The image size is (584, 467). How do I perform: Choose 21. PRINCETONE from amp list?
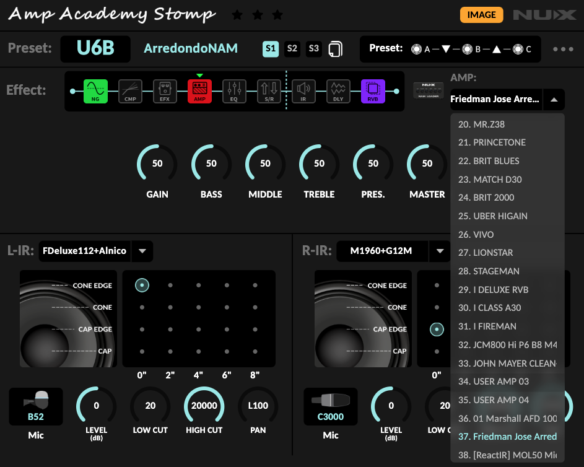pyautogui.click(x=507, y=142)
